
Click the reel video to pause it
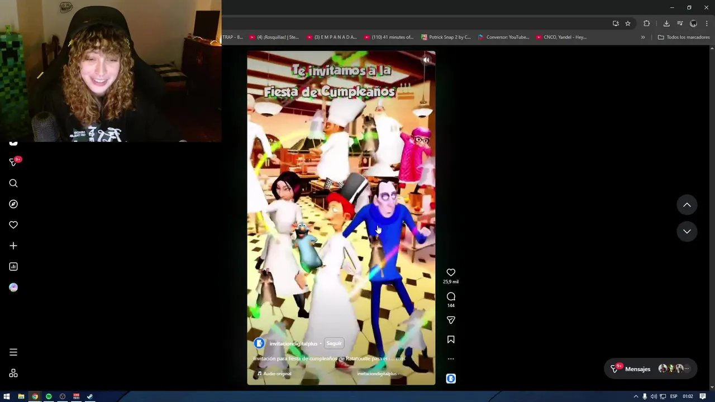pos(341,218)
